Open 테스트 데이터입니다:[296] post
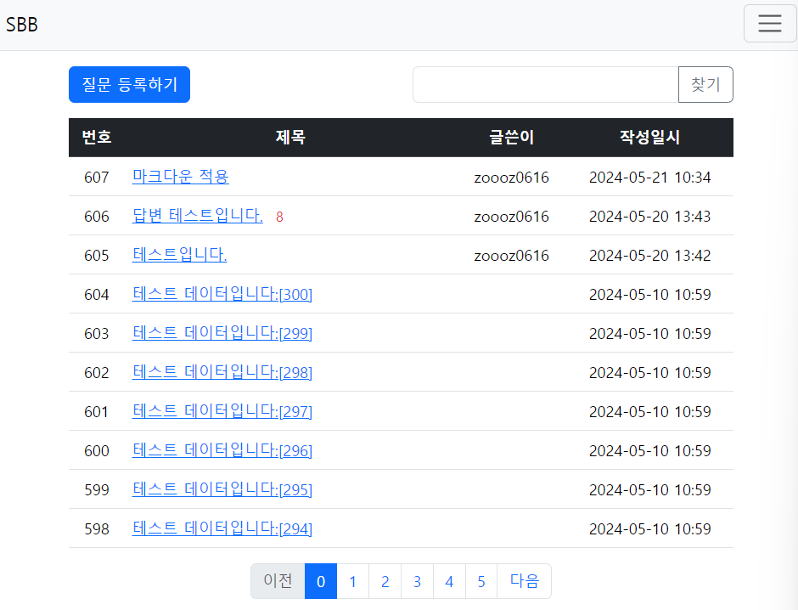 [222, 450]
